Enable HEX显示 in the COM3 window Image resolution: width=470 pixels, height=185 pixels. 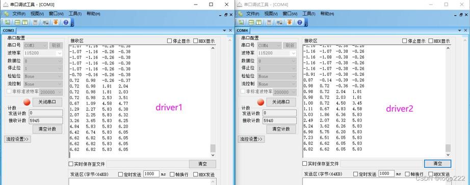[195, 41]
